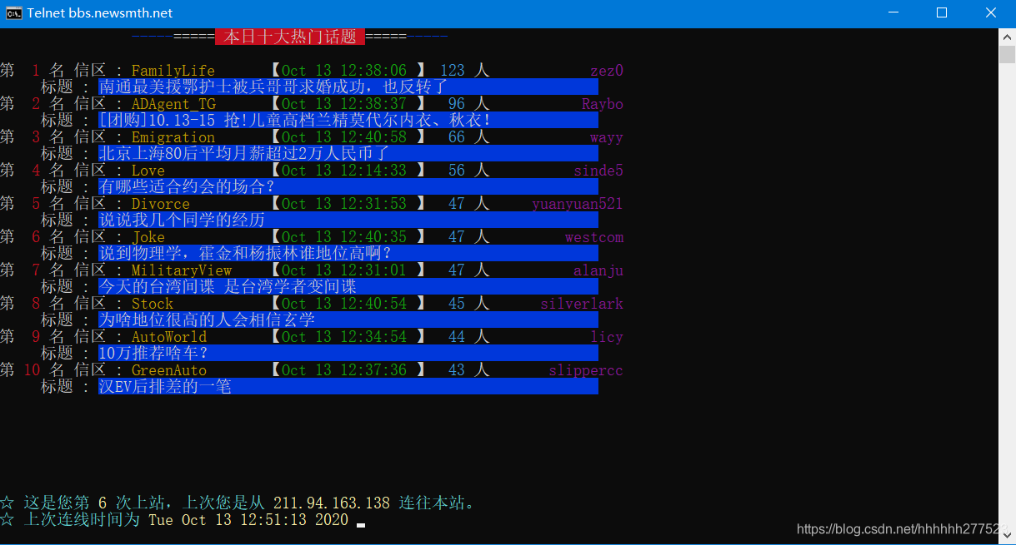Click timestamp Oct 13 12:40:35
1016x545 pixels.
(x=344, y=237)
